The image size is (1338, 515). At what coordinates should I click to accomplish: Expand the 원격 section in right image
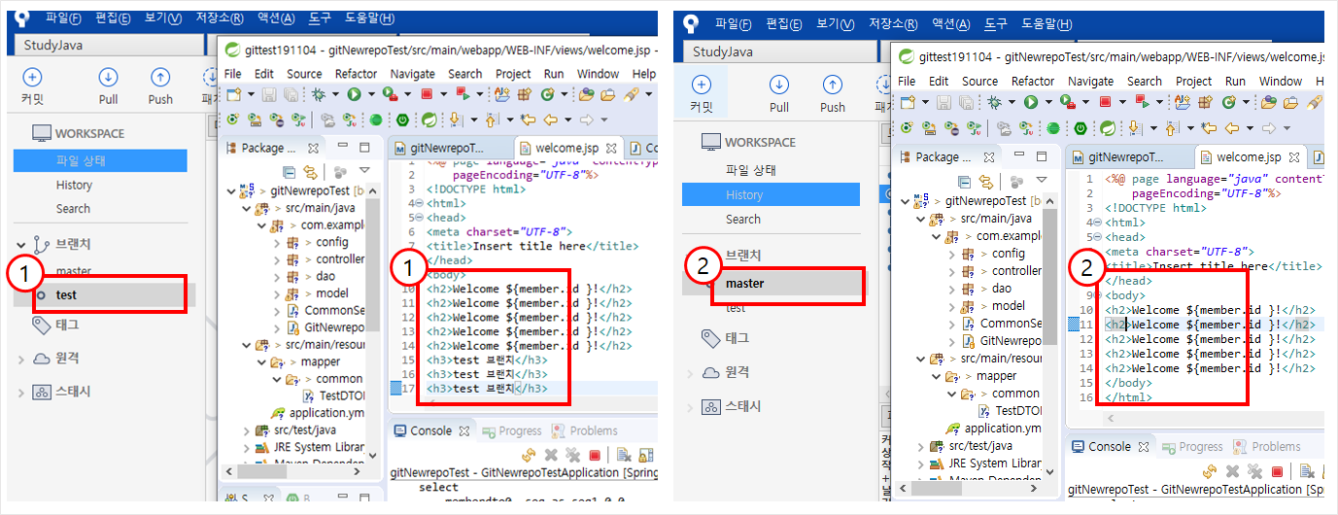pos(690,373)
